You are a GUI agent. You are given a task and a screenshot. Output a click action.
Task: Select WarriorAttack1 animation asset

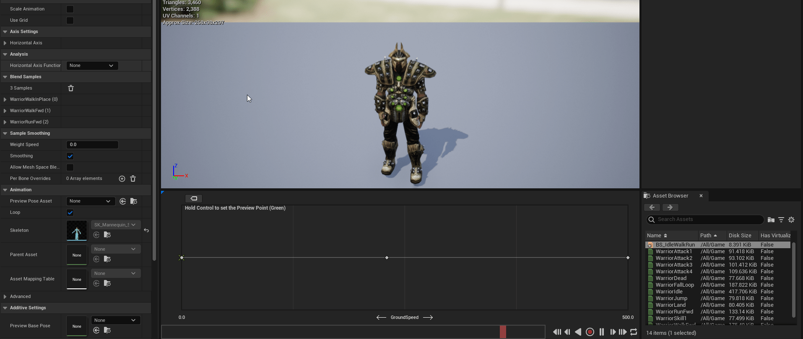click(717, 252)
